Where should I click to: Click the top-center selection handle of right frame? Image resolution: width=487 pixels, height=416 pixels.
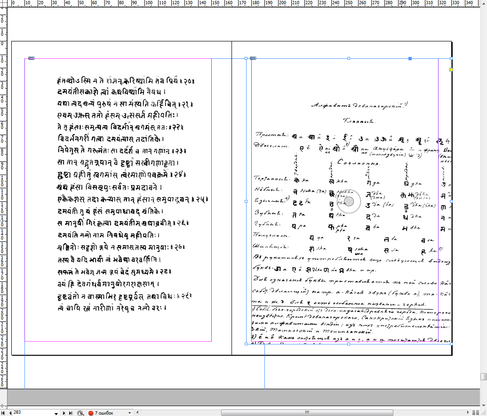pyautogui.click(x=349, y=58)
